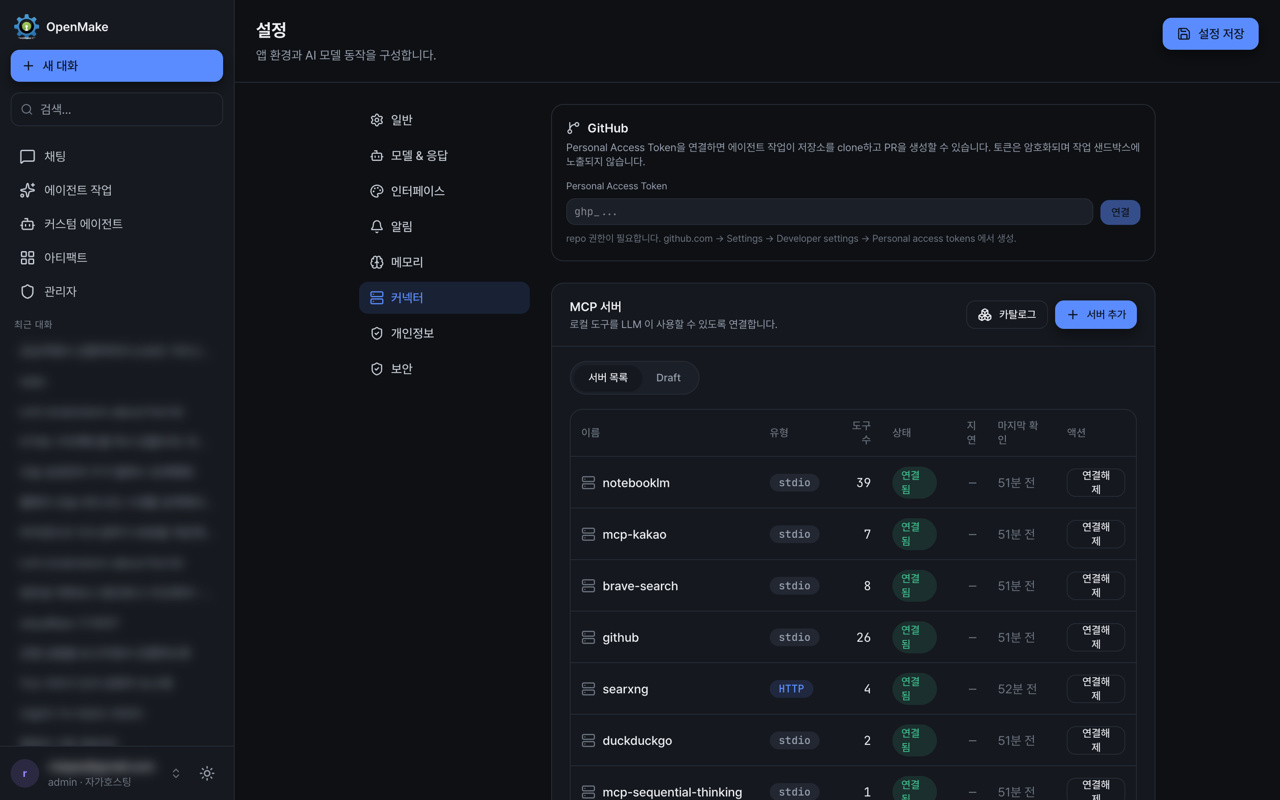Open 개인정보 settings section
The image size is (1280, 800).
pyautogui.click(x=444, y=333)
